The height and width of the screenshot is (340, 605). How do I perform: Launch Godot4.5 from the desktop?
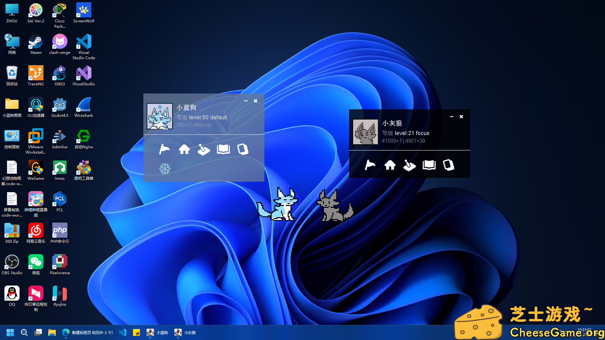(x=60, y=104)
